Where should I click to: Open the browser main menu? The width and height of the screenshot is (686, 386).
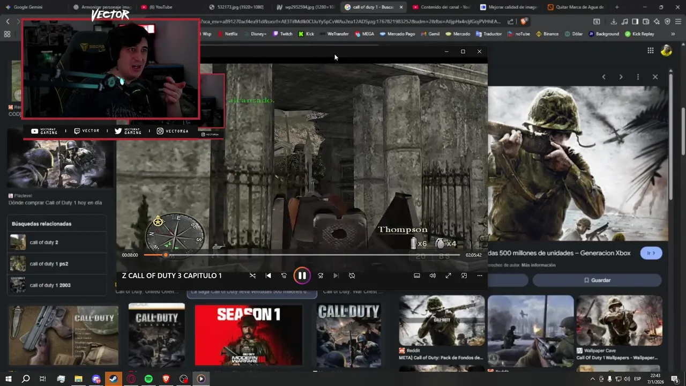(x=678, y=21)
